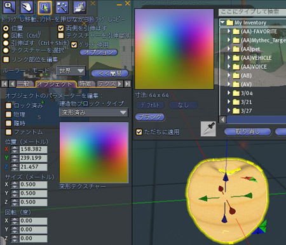Viewport: 286px width, 245px height.
Task: Open the 世界 ruler mode dropdown
Action: (71, 71)
